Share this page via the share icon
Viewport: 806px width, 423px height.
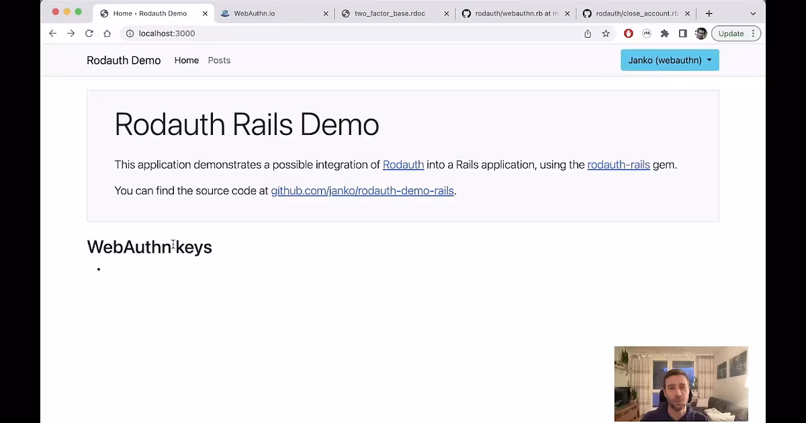point(588,34)
